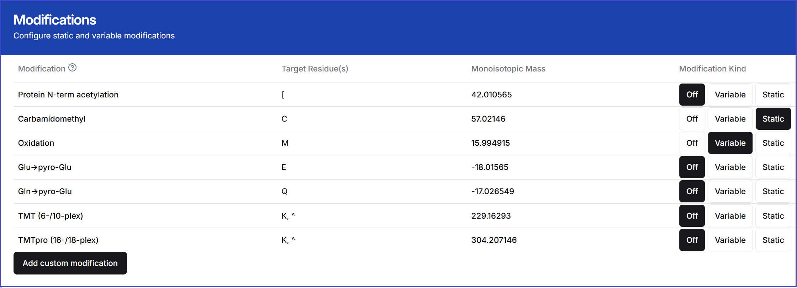Set TMTpro (16-/18-plex) to Static
The image size is (797, 288).
(773, 240)
